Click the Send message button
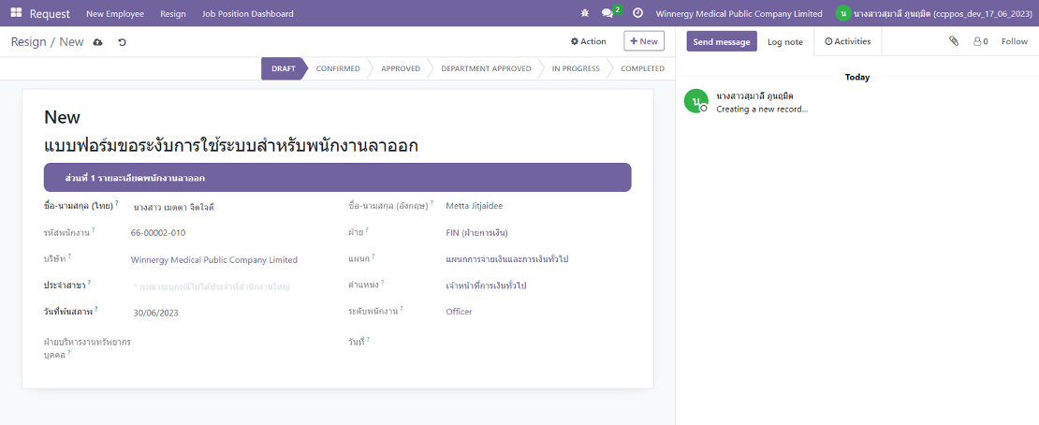 [x=722, y=42]
